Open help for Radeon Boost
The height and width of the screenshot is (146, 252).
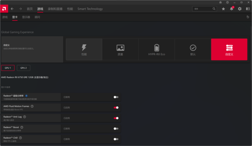[22, 127]
